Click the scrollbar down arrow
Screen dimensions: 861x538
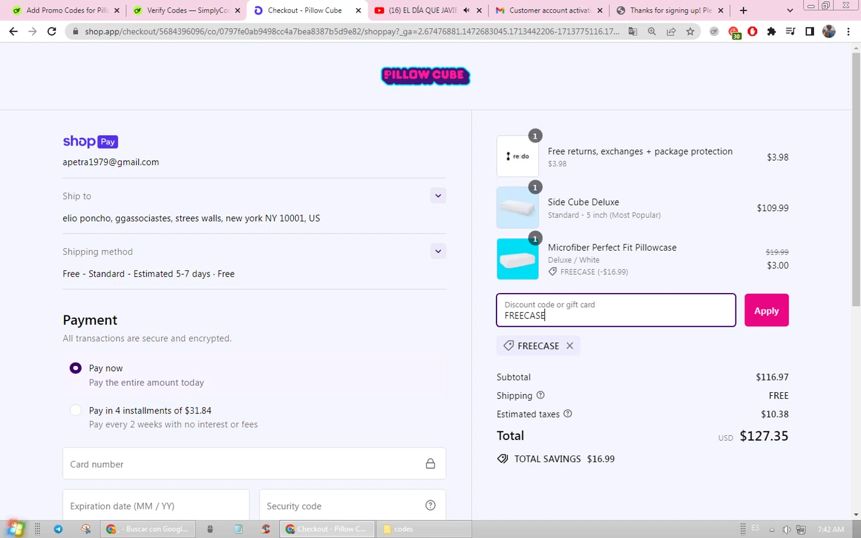[x=856, y=514]
